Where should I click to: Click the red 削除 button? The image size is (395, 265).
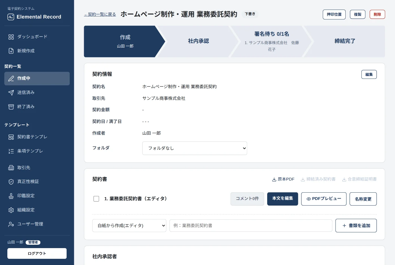(377, 14)
